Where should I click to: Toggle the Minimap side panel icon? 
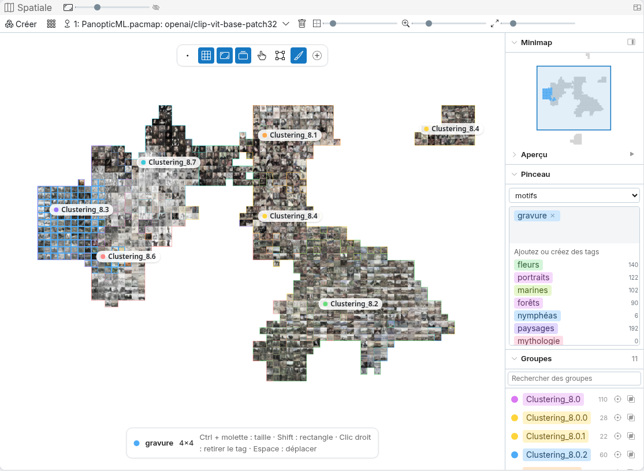[631, 42]
